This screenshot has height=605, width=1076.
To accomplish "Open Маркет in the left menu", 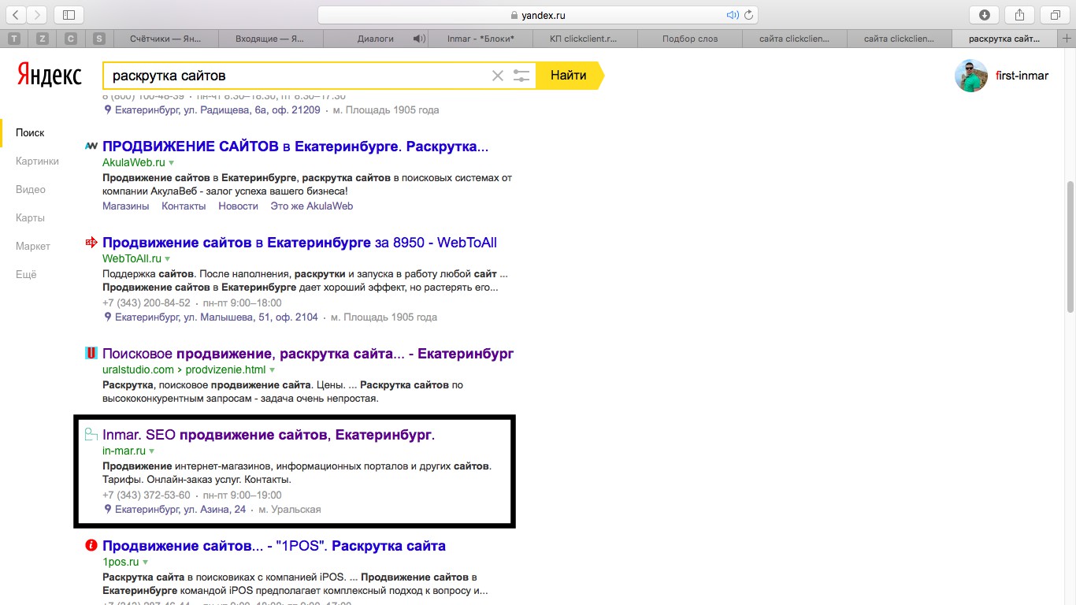I will click(x=33, y=247).
